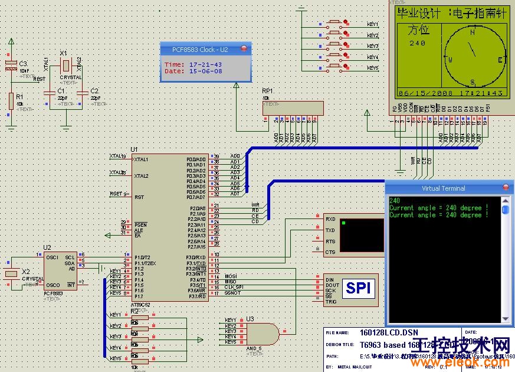
Task: Select the RP1 resistor pack
Action: point(293,108)
